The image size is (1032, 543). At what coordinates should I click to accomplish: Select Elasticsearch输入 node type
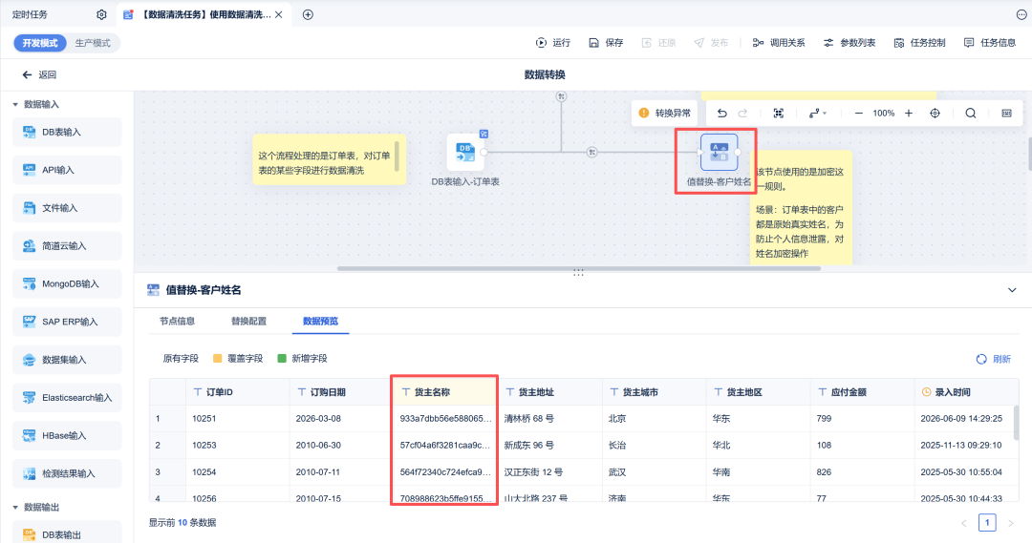tap(67, 398)
